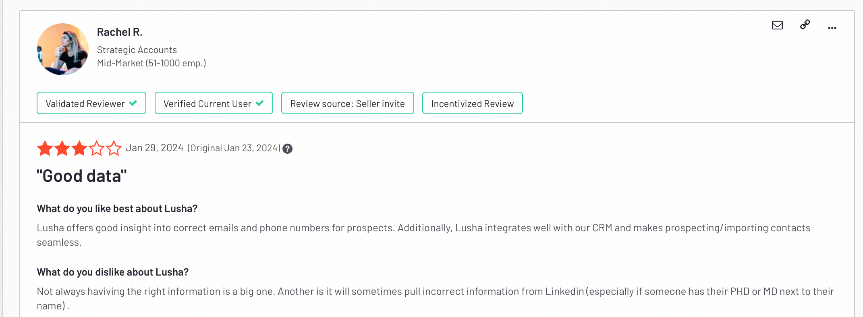
Task: Click the Validated Reviewer checkmark
Action: pyautogui.click(x=133, y=103)
